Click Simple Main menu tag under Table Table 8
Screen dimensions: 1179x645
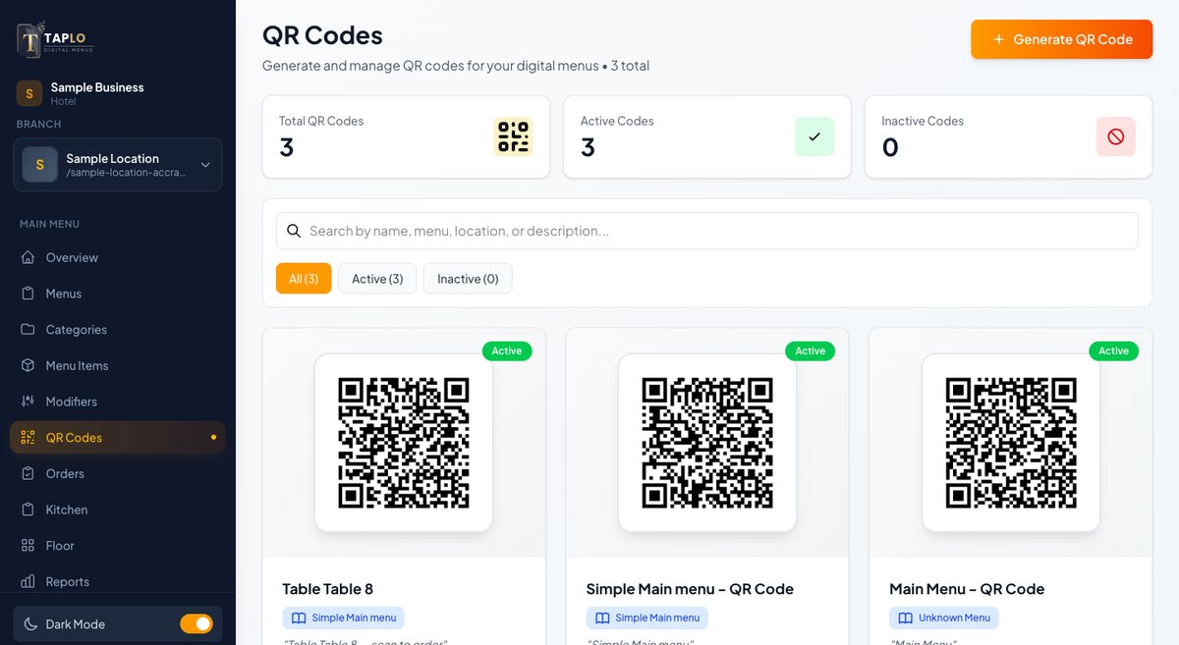343,618
